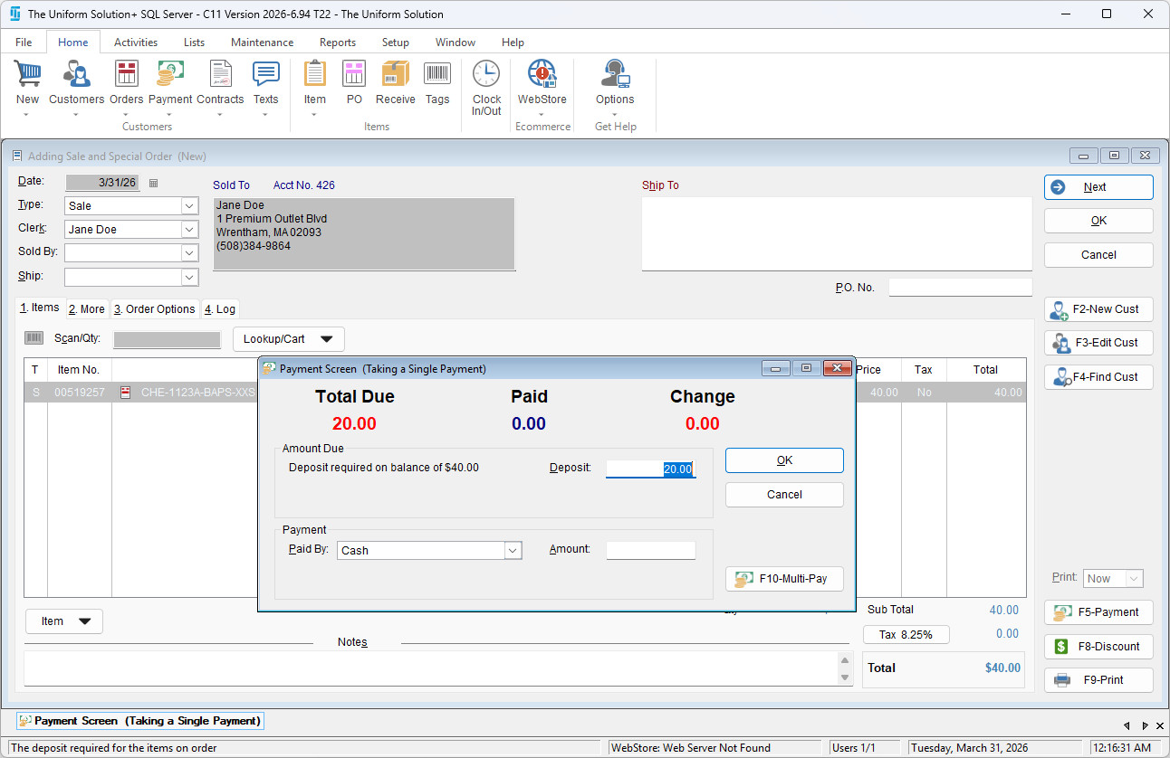Click the Texts chat icon
The width and height of the screenshot is (1170, 758).
[265, 76]
